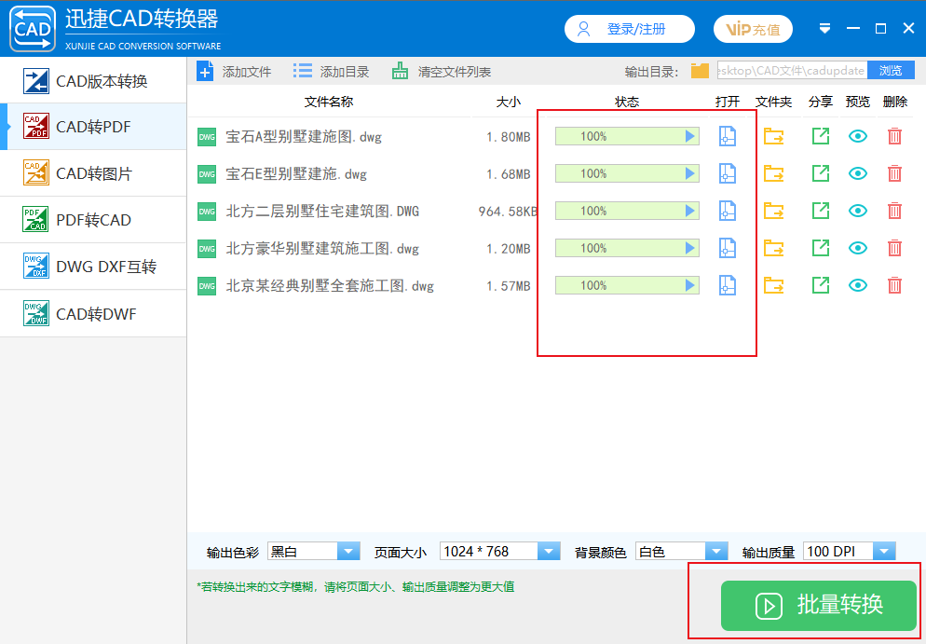
Task: Open folder of 北京某经典别墅全套施工图.dwg
Action: coord(773,285)
